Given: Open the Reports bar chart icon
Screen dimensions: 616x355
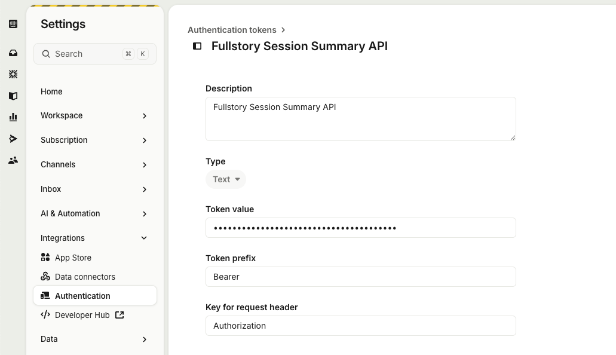Looking at the screenshot, I should click(x=13, y=117).
